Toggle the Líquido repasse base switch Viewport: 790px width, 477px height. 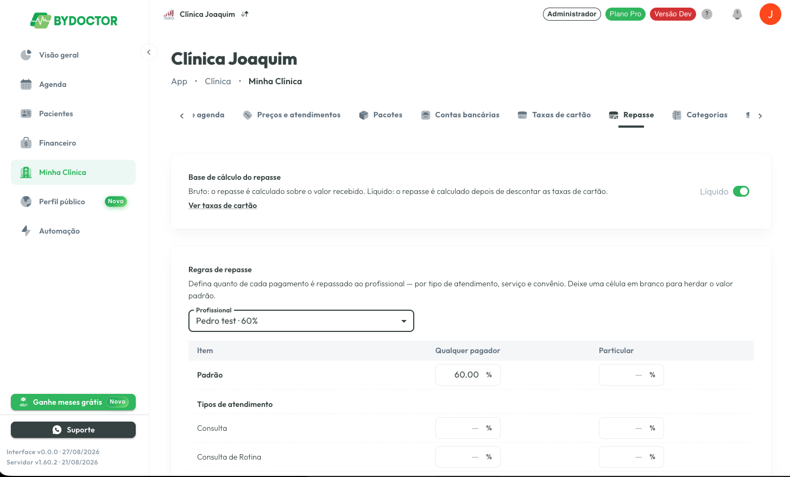point(741,191)
